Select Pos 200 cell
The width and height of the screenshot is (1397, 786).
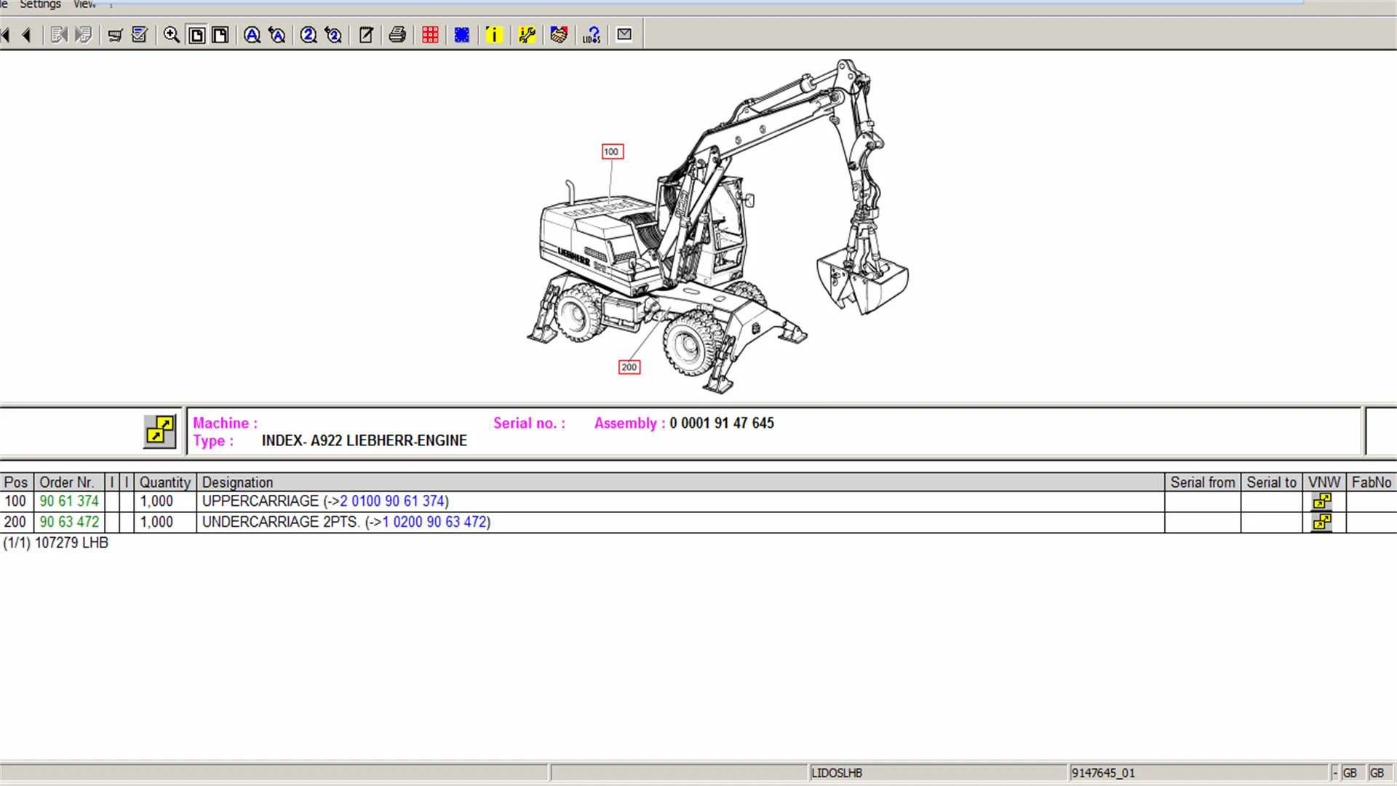tap(15, 523)
